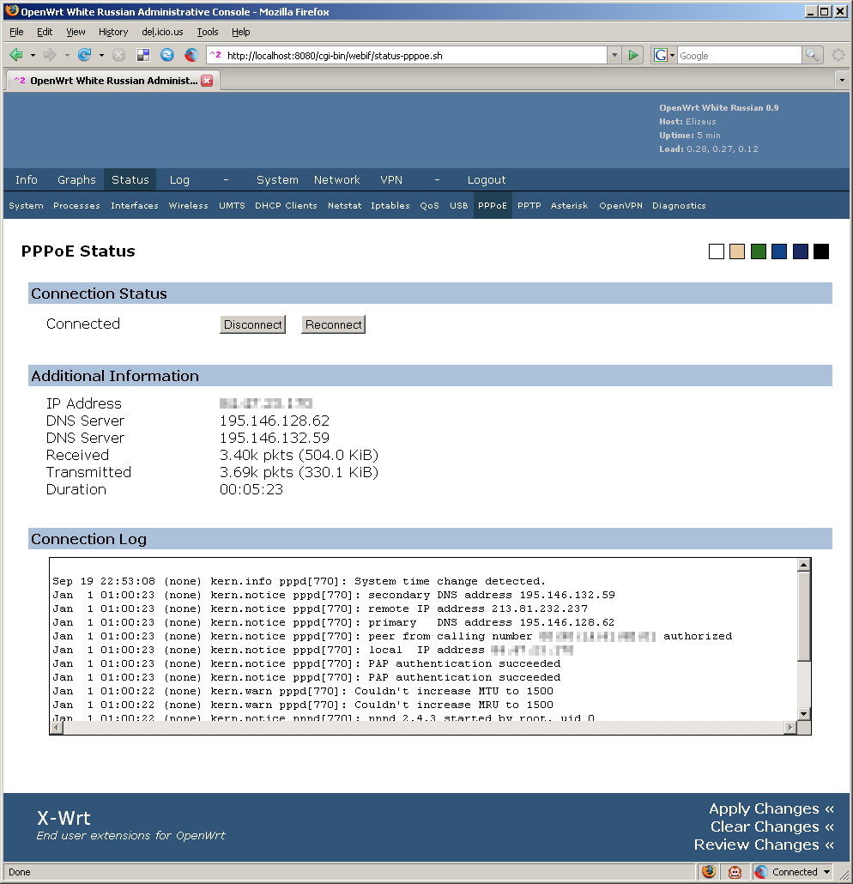Open the Interfaces status subpage
Viewport: 853px width, 884px height.
(134, 206)
